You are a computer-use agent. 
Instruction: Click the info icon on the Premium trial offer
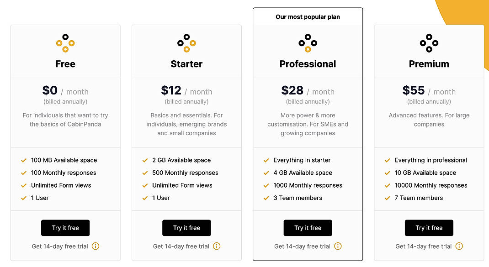click(458, 246)
